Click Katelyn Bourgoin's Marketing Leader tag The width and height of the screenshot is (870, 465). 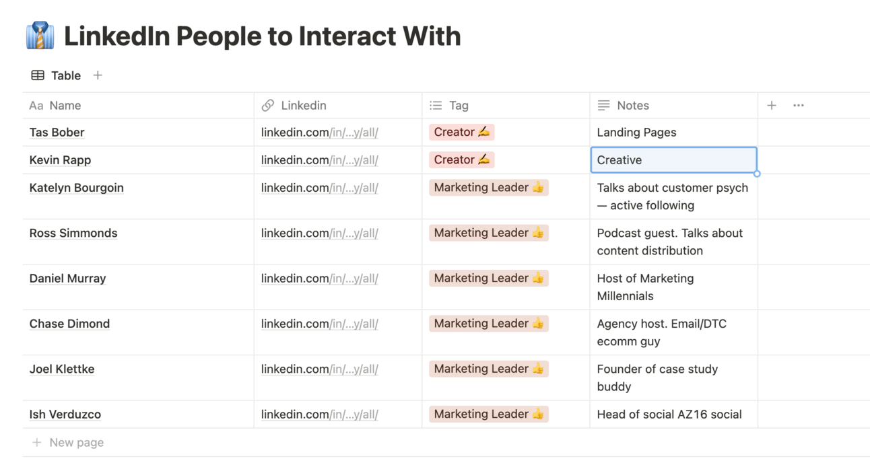[488, 188]
